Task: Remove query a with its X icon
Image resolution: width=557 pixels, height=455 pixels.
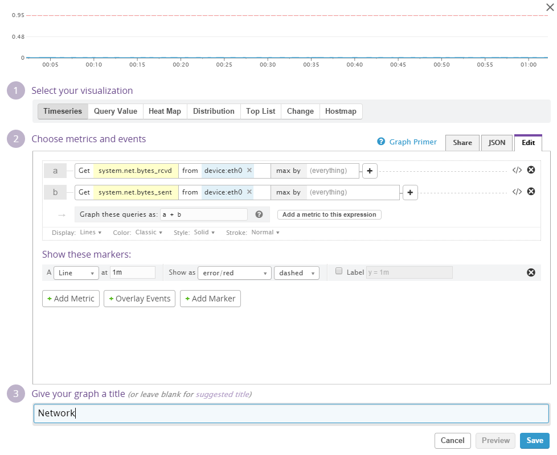Action: click(x=531, y=170)
